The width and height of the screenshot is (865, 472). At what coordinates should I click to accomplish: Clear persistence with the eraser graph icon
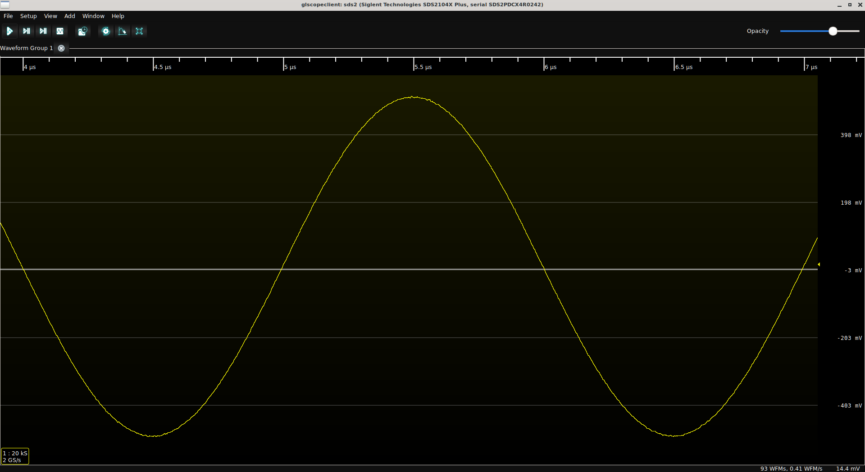pyautogui.click(x=123, y=31)
